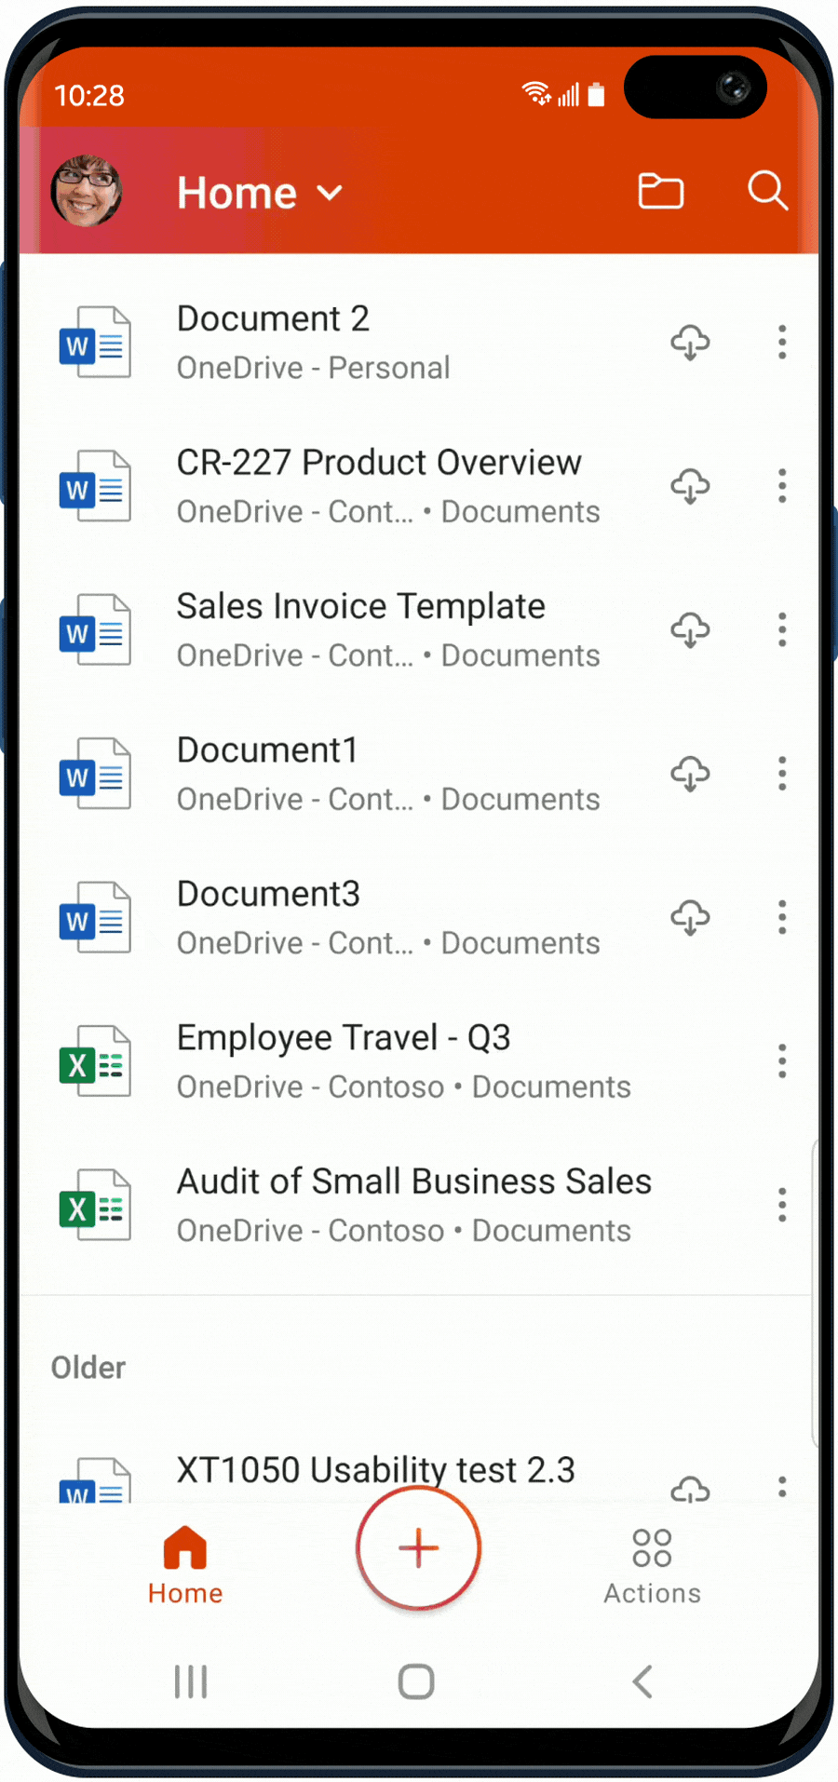Viewport: 838px width, 1782px height.
Task: Tap cloud download icon for Sales Invoice Template
Action: 690,630
